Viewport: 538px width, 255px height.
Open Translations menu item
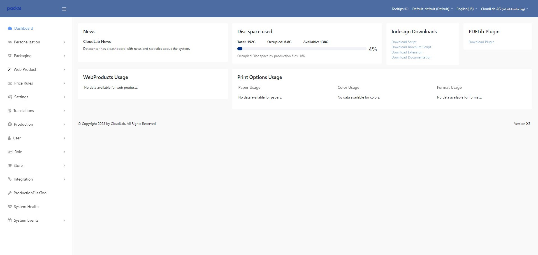tap(36, 111)
